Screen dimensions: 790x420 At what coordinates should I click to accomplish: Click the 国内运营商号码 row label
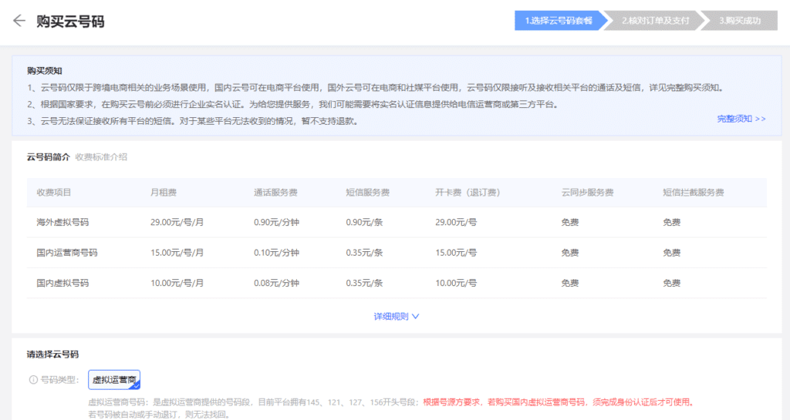[x=67, y=253]
